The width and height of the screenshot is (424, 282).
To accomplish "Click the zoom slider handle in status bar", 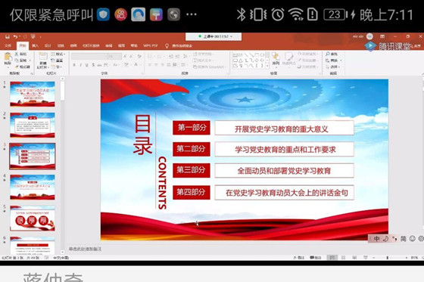I will pos(387,258).
